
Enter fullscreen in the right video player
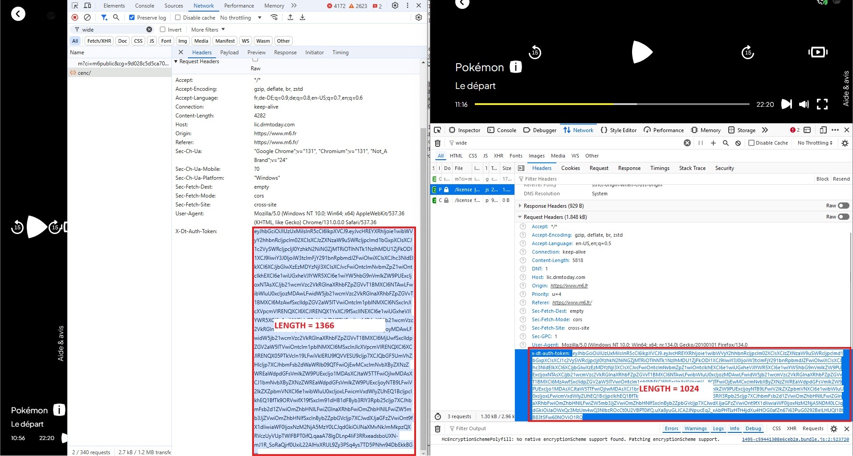pos(822,104)
